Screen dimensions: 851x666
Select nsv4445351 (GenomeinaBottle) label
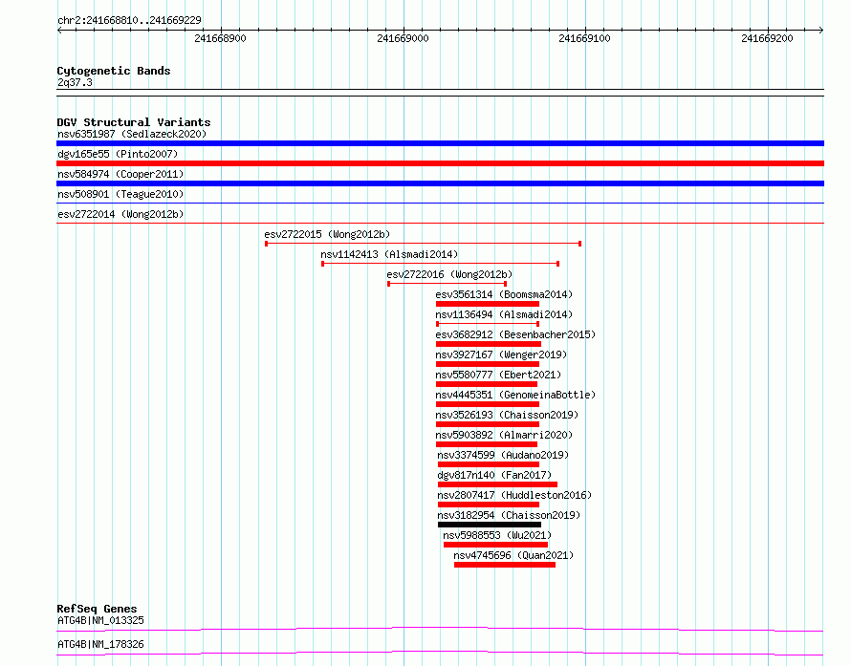coord(515,395)
